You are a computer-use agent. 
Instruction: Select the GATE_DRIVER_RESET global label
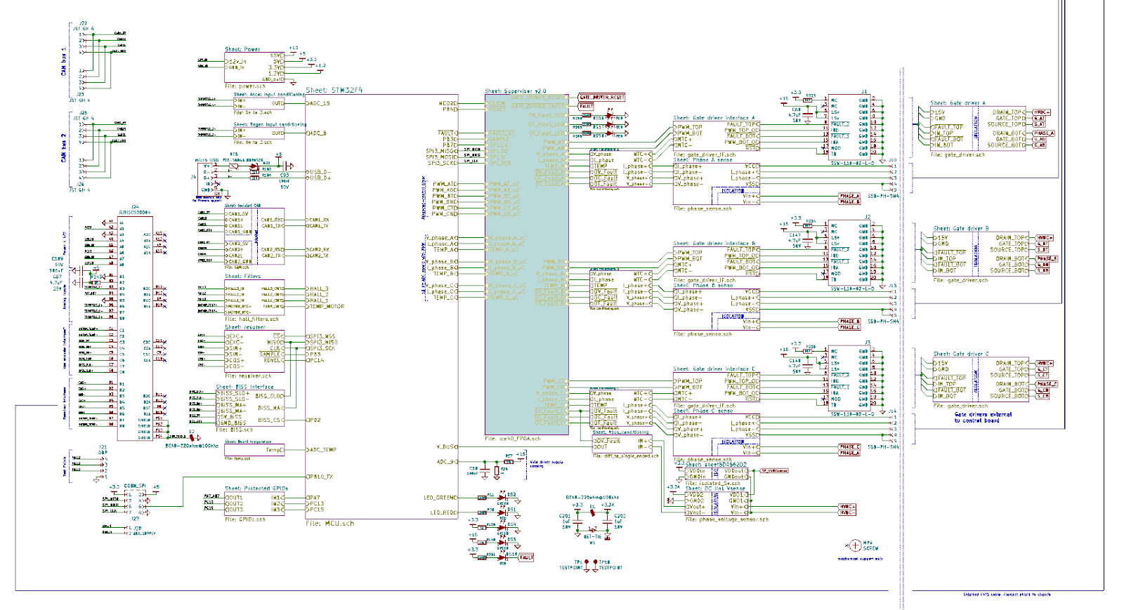click(601, 97)
